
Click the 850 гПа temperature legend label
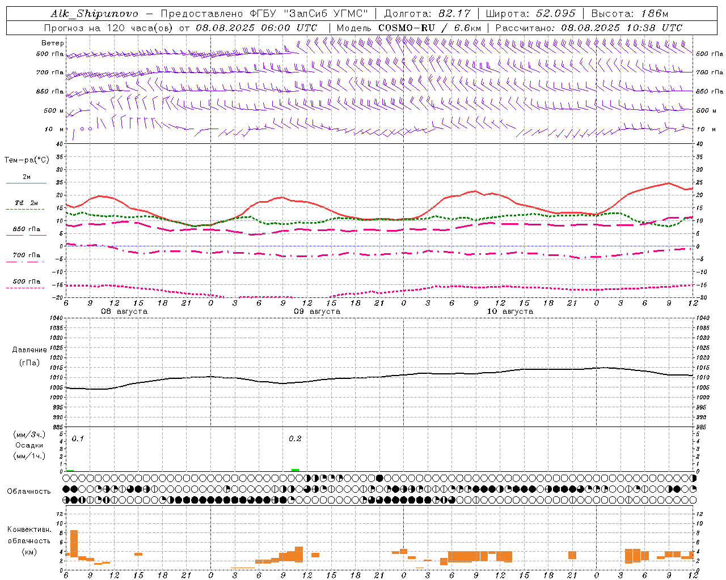[x=27, y=229]
